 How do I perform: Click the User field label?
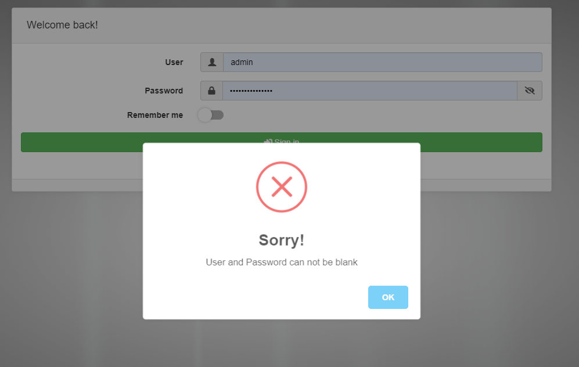(x=174, y=62)
